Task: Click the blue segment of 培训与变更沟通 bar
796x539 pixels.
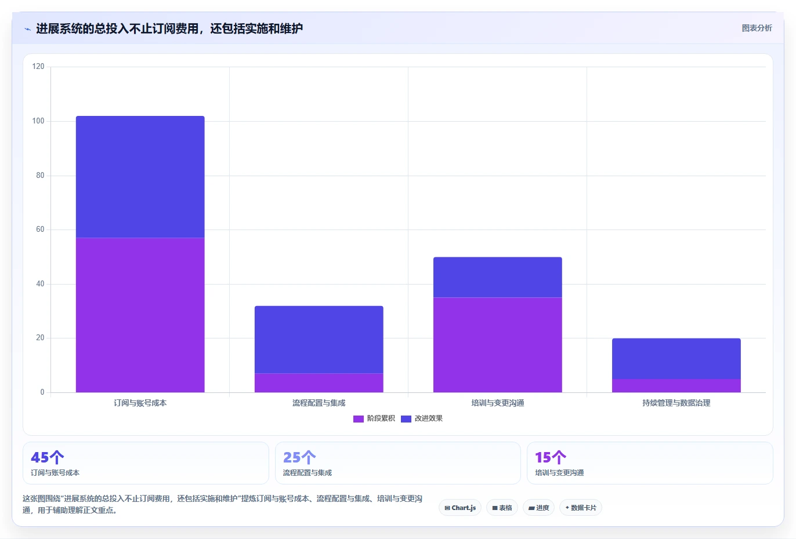Action: (x=498, y=277)
